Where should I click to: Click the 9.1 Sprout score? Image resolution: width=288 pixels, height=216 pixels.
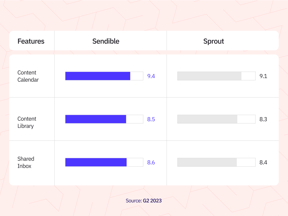point(263,76)
